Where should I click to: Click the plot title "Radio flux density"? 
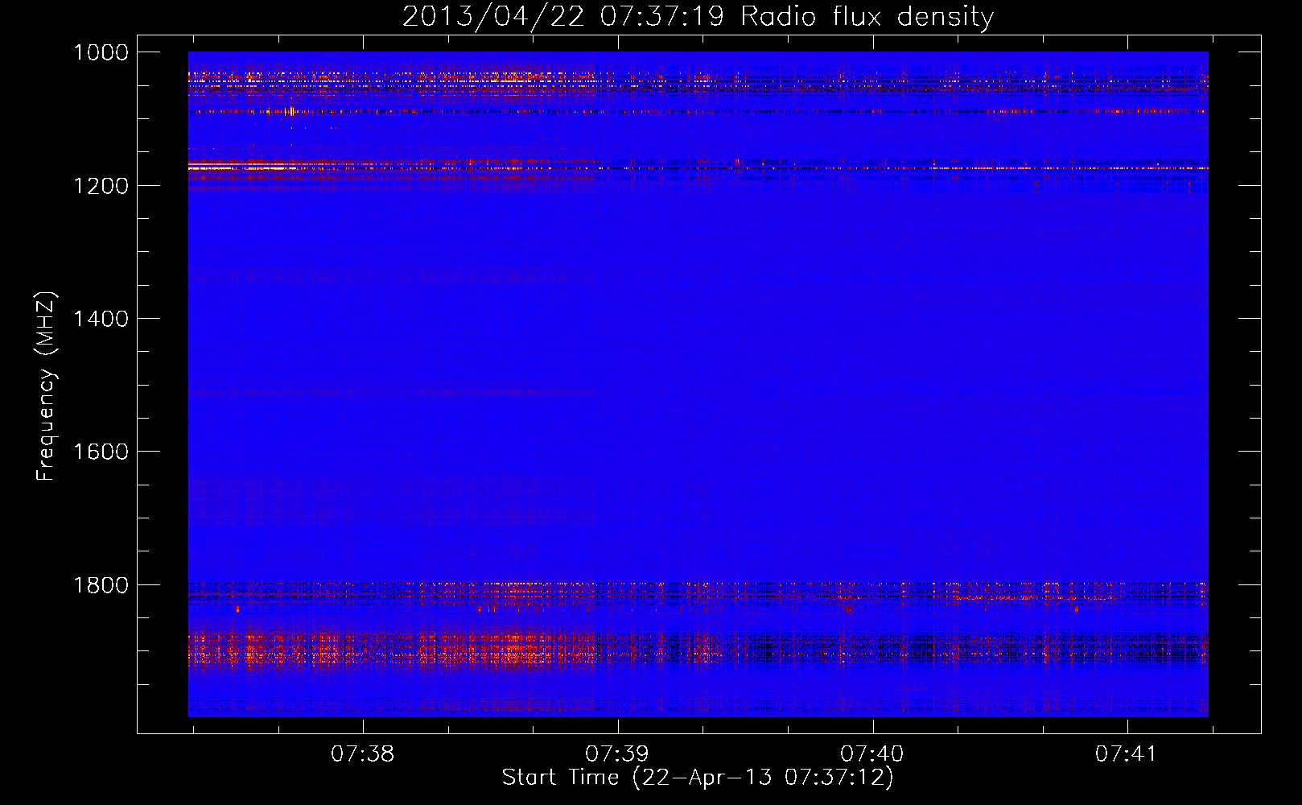click(x=867, y=17)
